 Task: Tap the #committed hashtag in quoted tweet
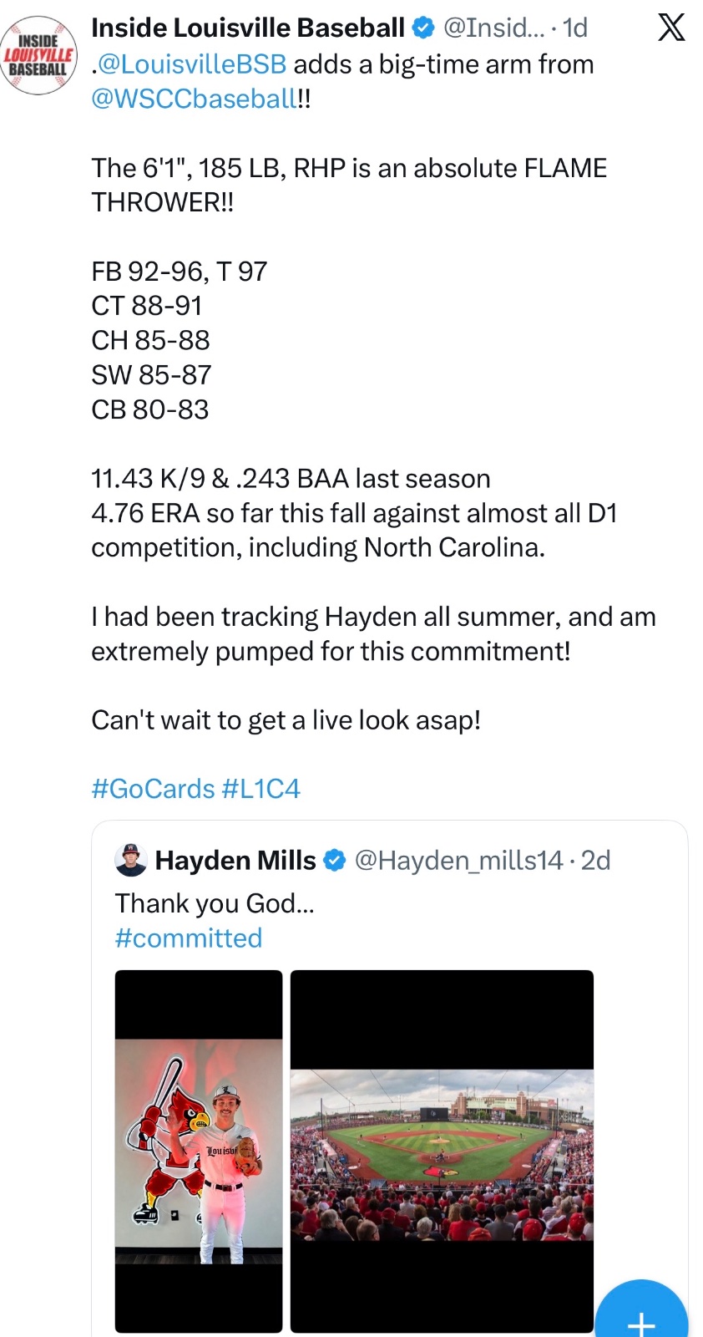point(189,938)
